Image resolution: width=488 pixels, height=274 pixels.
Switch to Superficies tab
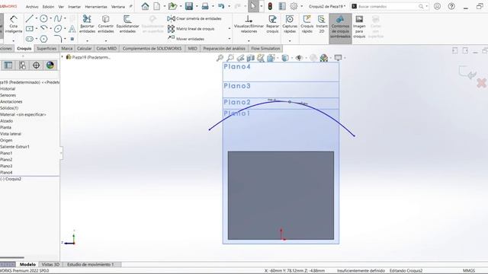click(x=47, y=49)
